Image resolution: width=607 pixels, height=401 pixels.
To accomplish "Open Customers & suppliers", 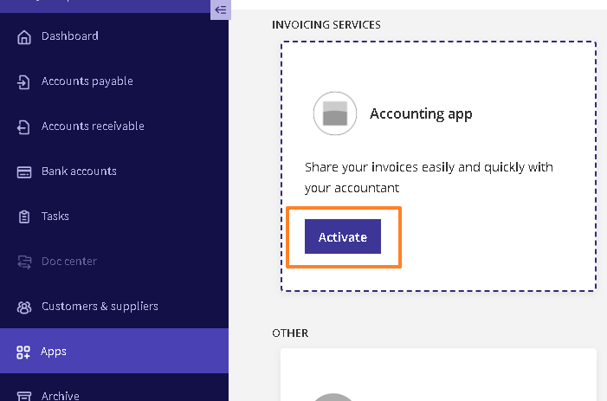I will click(x=114, y=307).
